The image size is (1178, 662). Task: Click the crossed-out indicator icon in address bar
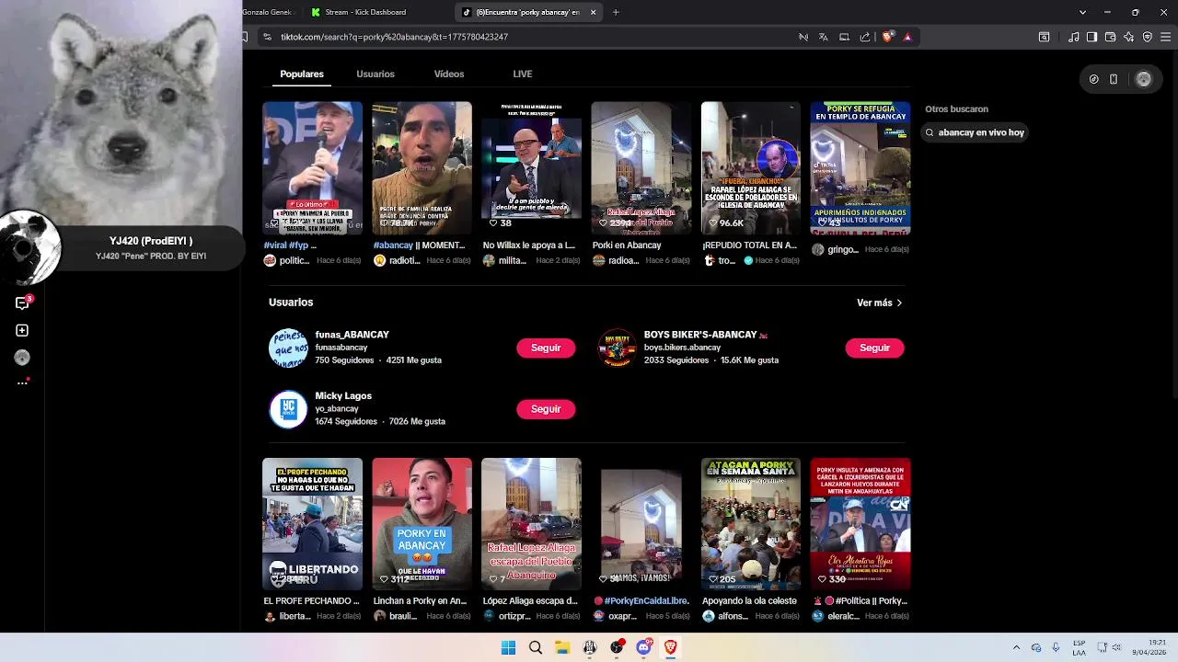coord(803,37)
